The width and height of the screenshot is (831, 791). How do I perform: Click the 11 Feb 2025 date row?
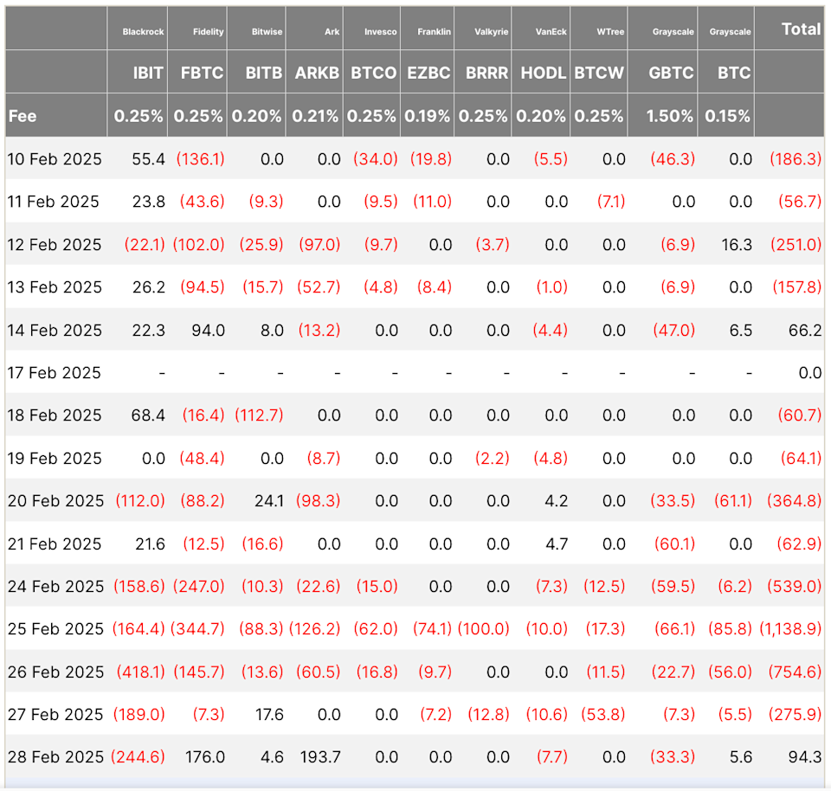[415, 202]
